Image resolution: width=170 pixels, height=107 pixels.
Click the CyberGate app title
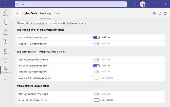(x=30, y=13)
